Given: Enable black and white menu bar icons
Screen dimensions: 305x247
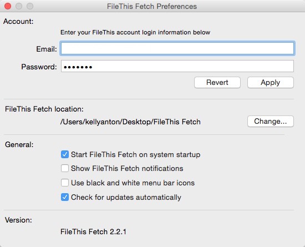Looking at the screenshot, I should coord(65,183).
